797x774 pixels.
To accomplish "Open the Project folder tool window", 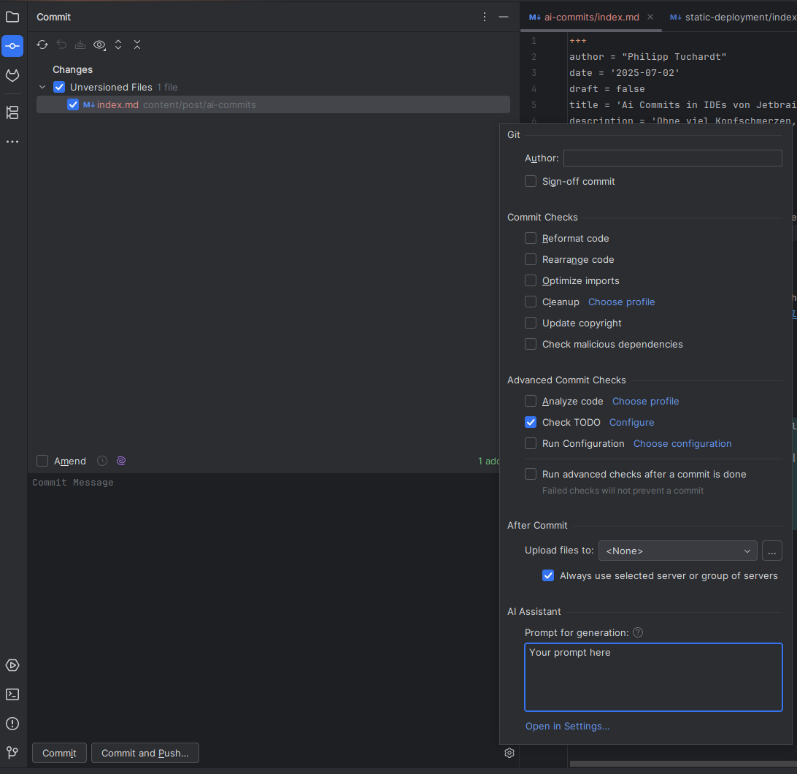I will click(12, 17).
